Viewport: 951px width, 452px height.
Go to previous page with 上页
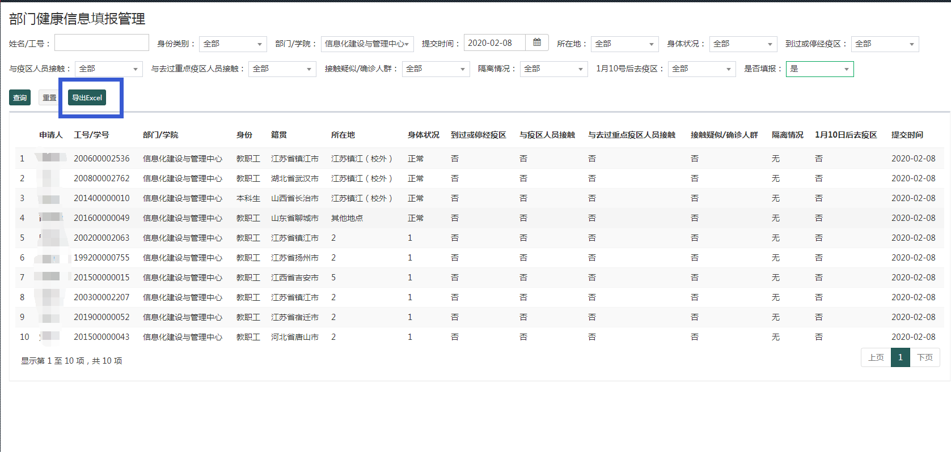[x=876, y=357]
